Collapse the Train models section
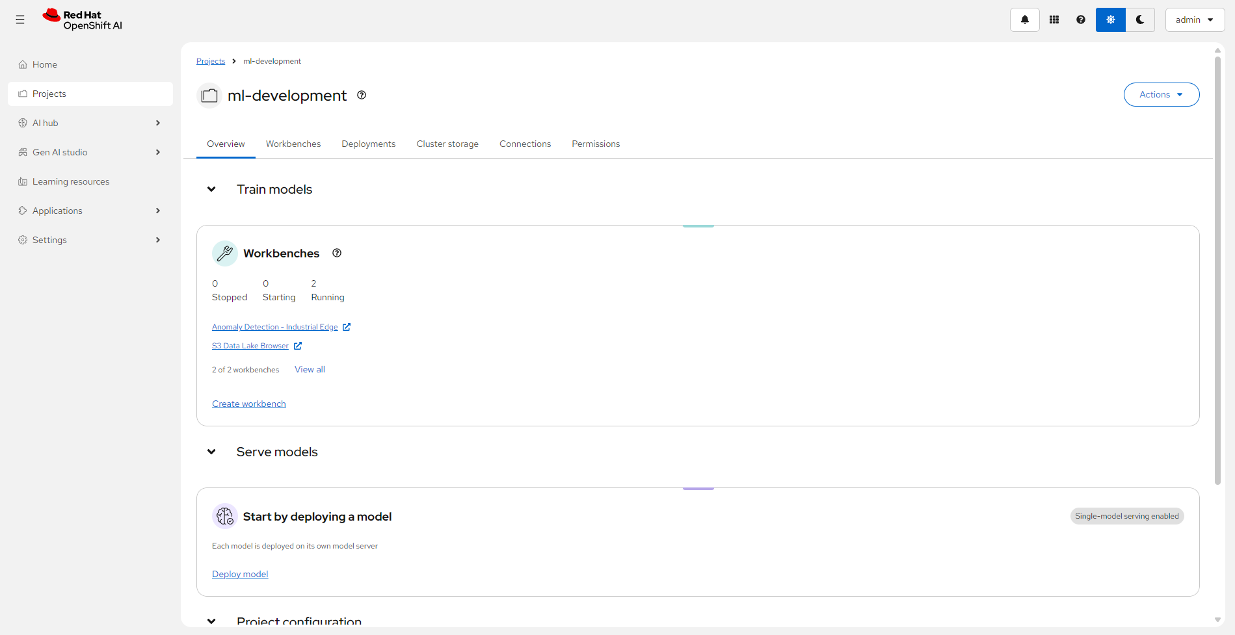The height and width of the screenshot is (635, 1235). [211, 189]
